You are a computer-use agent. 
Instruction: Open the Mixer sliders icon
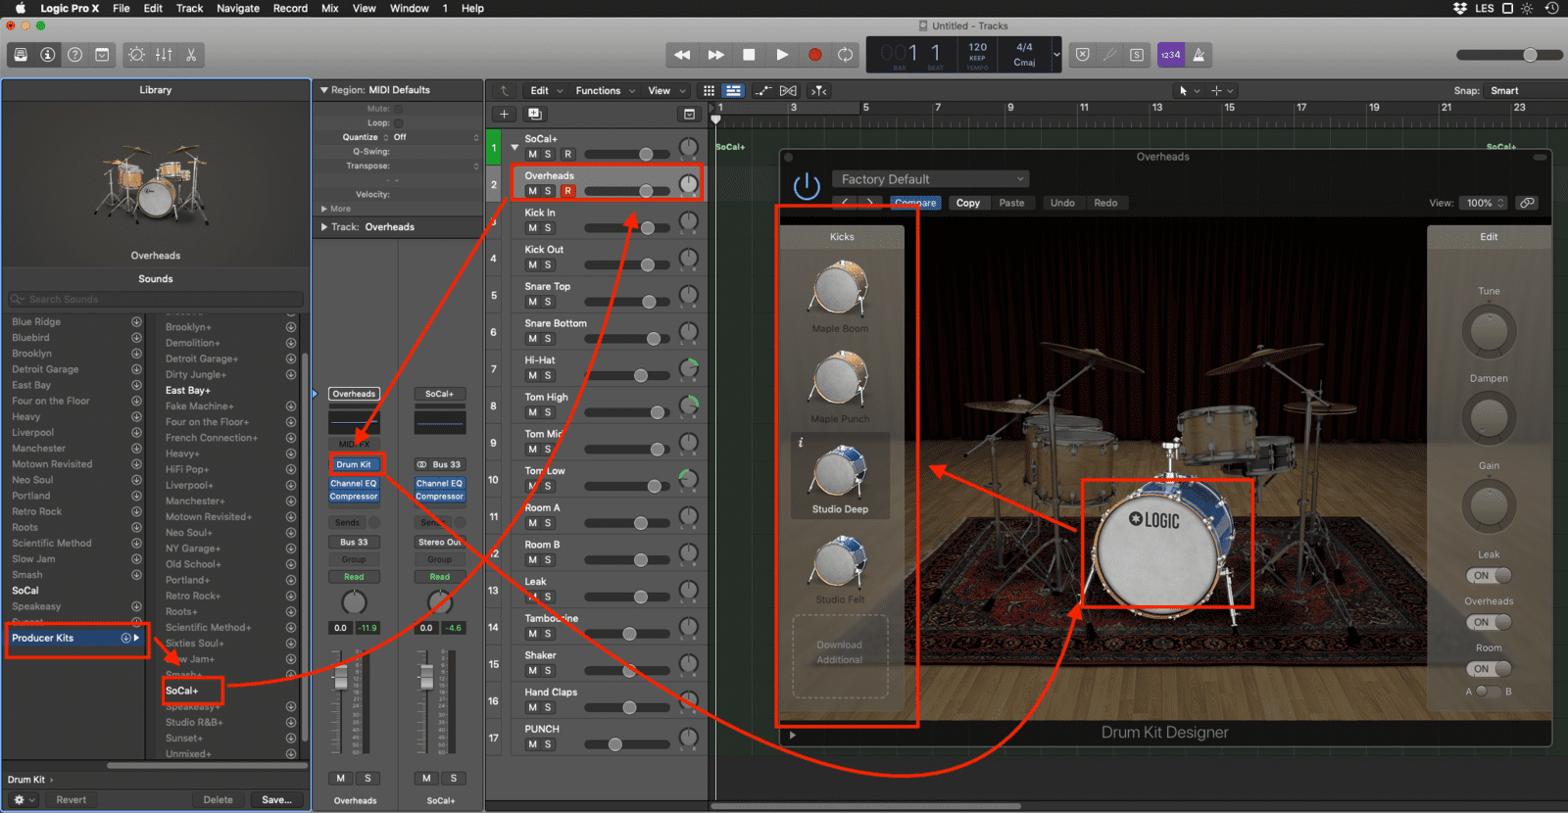tap(164, 55)
